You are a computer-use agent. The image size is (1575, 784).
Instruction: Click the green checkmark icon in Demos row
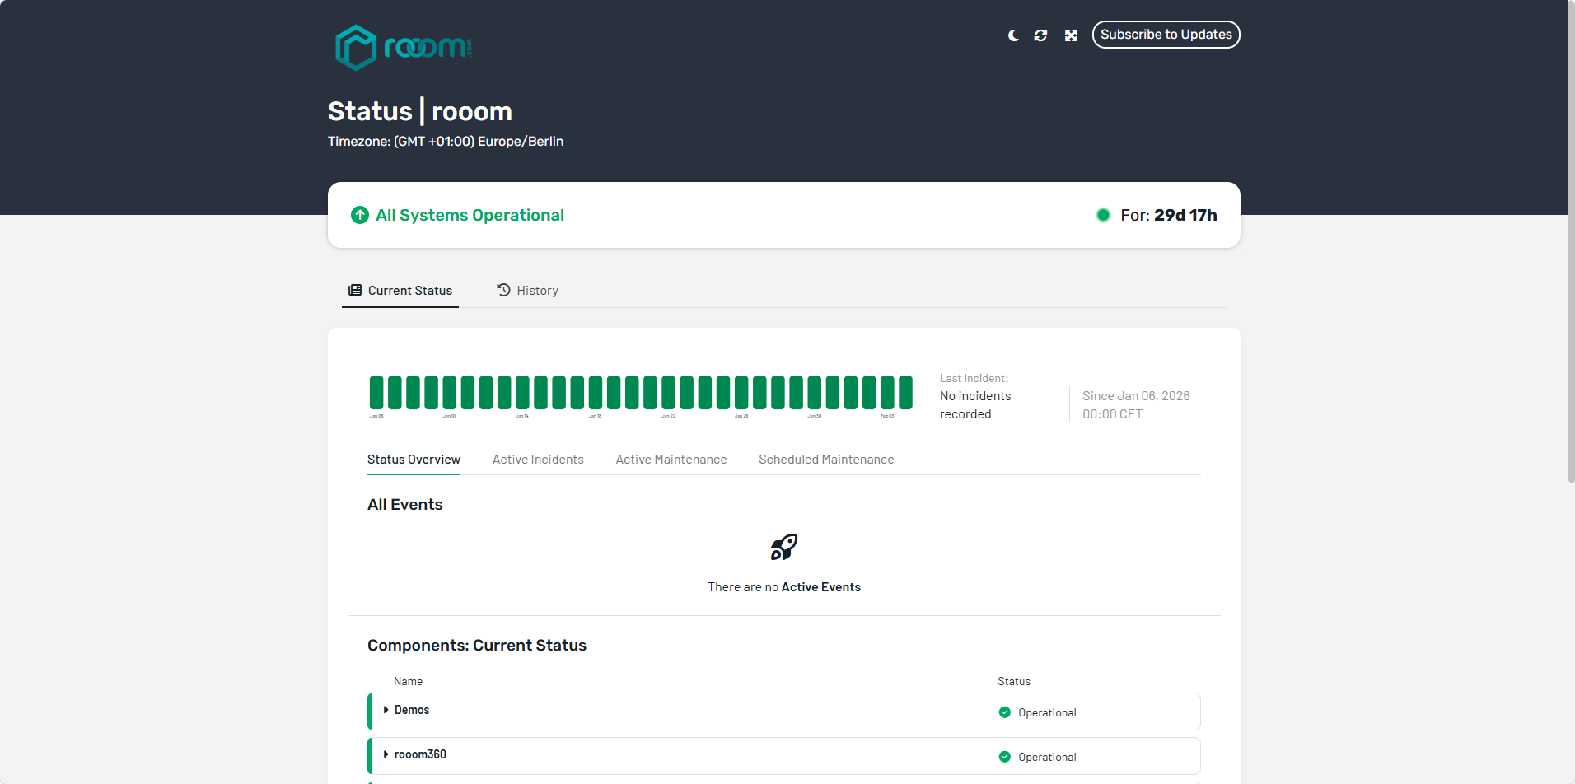tap(1004, 712)
